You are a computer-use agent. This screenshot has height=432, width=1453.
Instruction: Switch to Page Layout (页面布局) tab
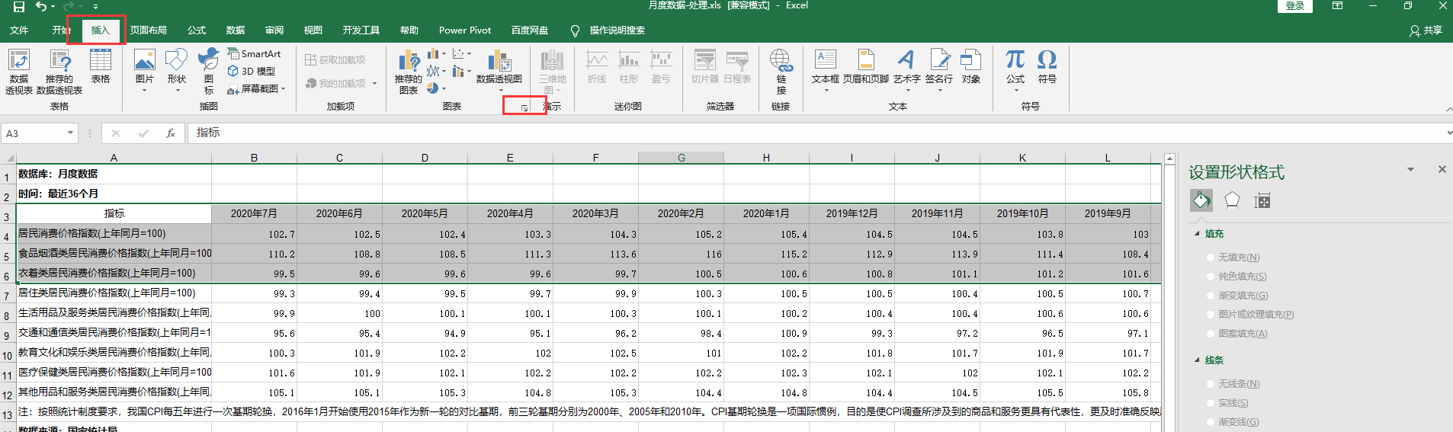point(149,30)
